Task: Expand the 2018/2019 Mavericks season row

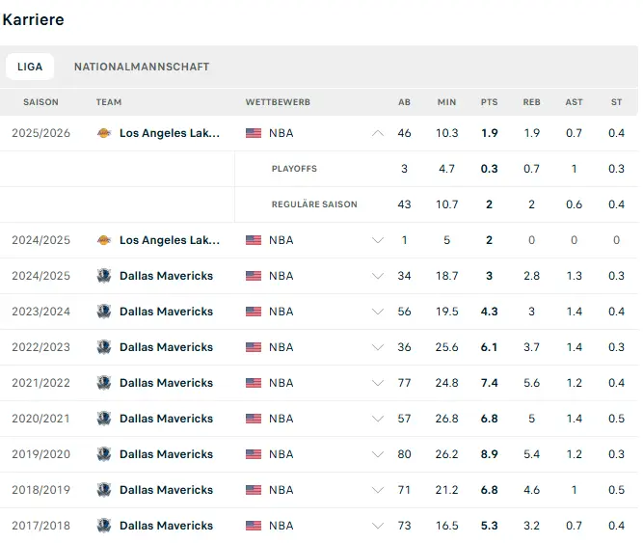Action: click(x=378, y=490)
